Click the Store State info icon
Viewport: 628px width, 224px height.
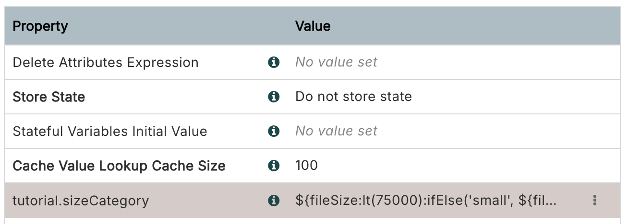tap(274, 97)
